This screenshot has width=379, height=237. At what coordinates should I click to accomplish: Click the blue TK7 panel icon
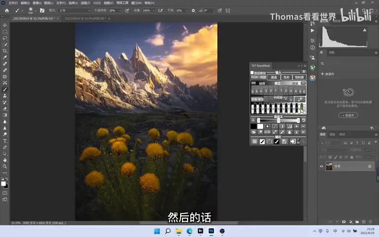coord(312,78)
